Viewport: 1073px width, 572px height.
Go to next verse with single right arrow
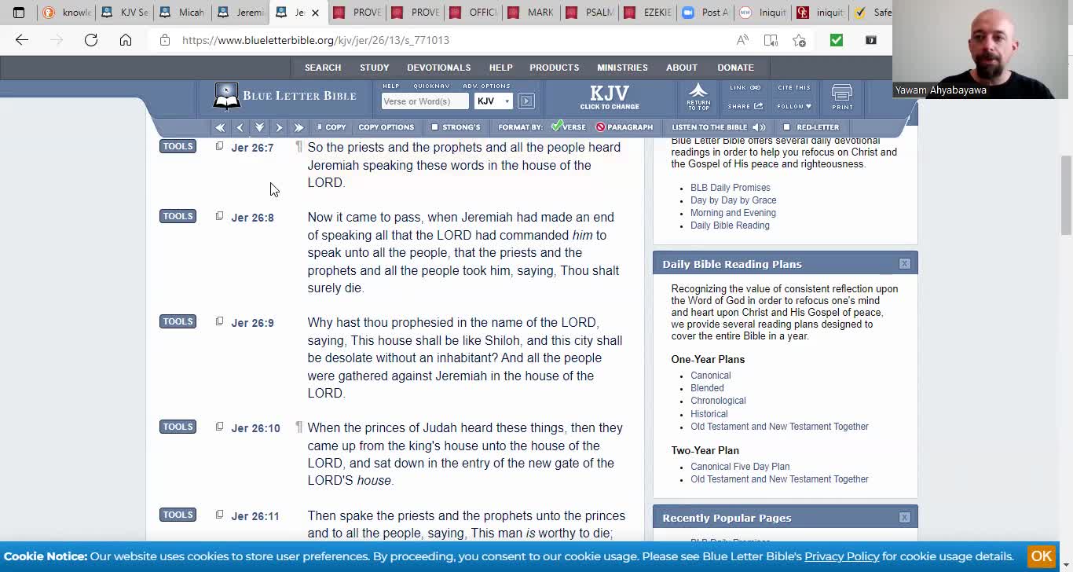[279, 127]
